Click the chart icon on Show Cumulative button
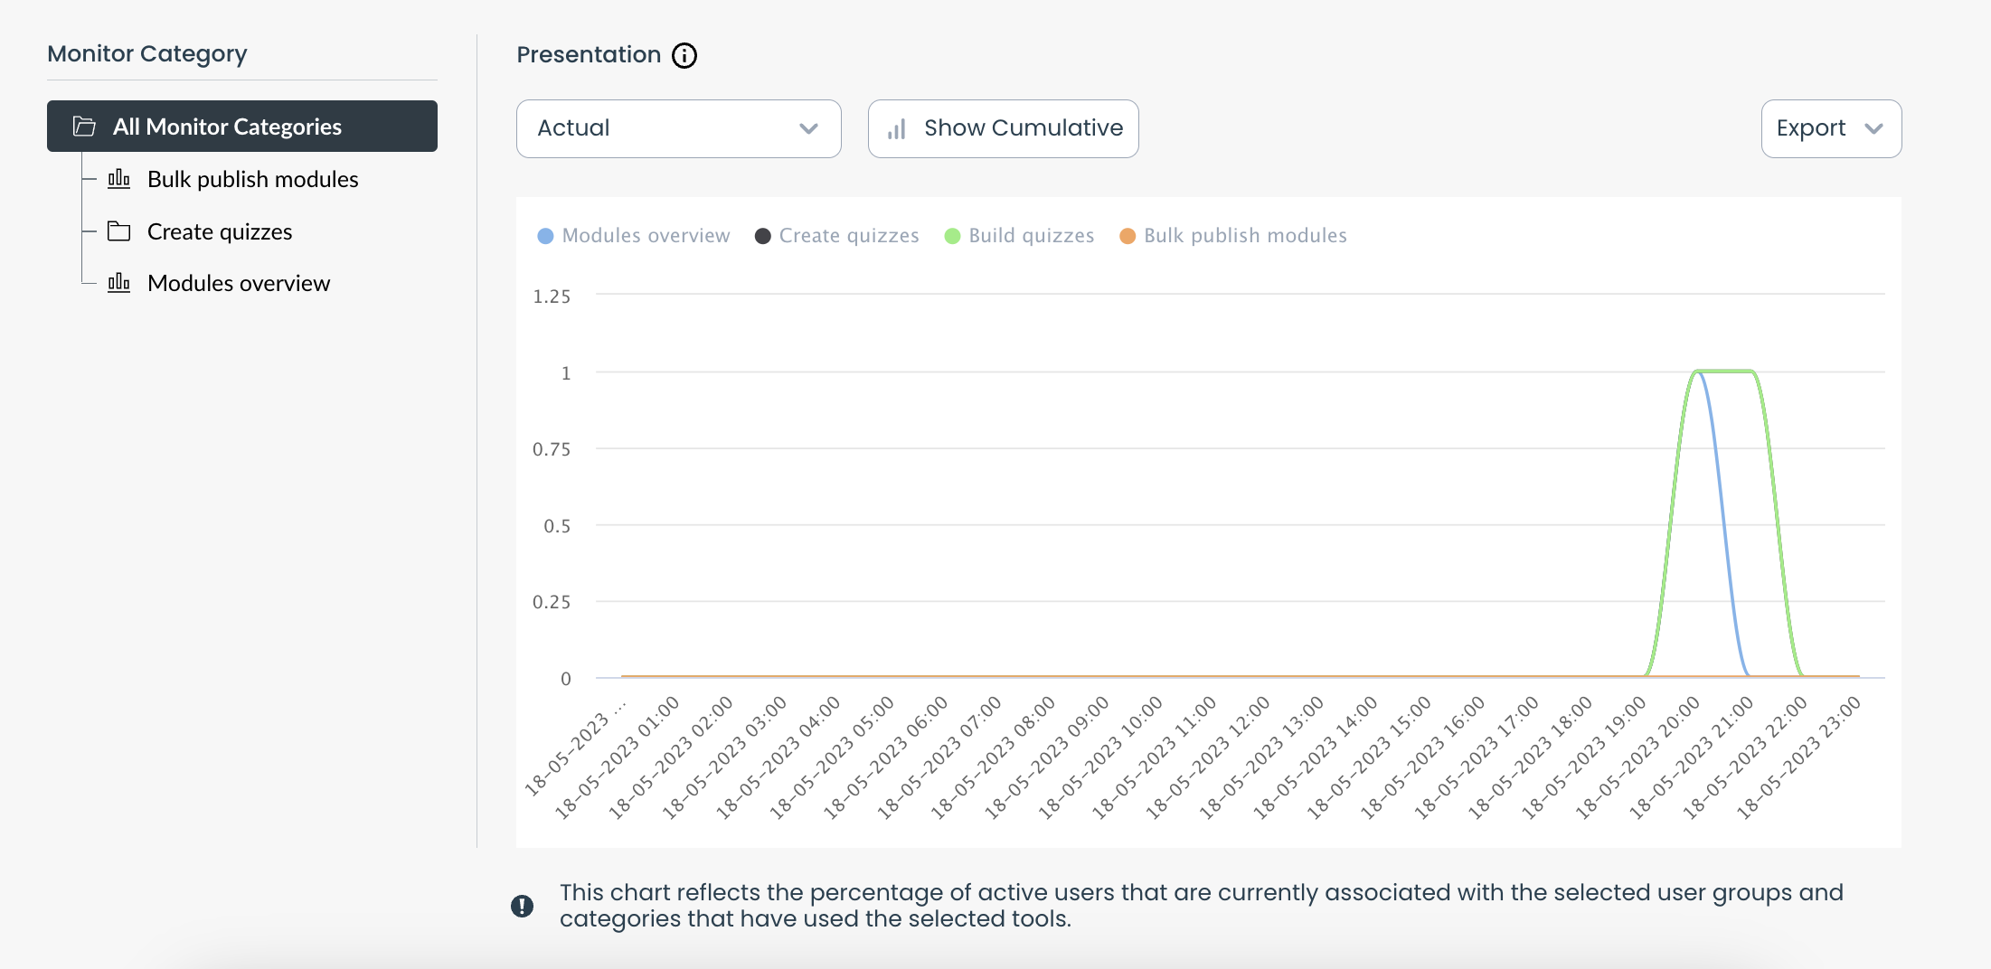1991x969 pixels. [895, 128]
